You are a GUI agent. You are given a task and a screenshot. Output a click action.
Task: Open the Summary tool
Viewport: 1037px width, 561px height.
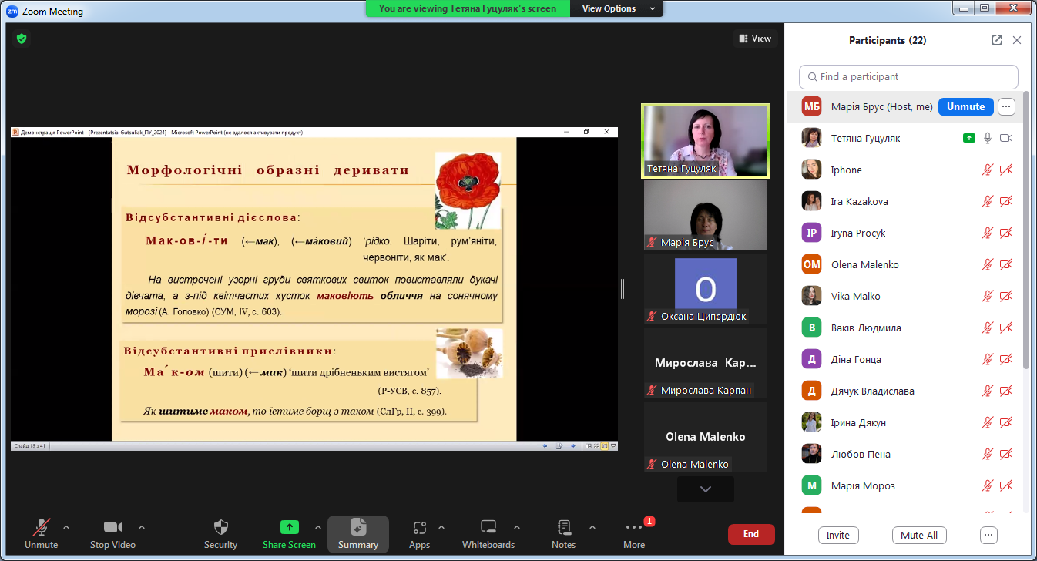(x=357, y=528)
